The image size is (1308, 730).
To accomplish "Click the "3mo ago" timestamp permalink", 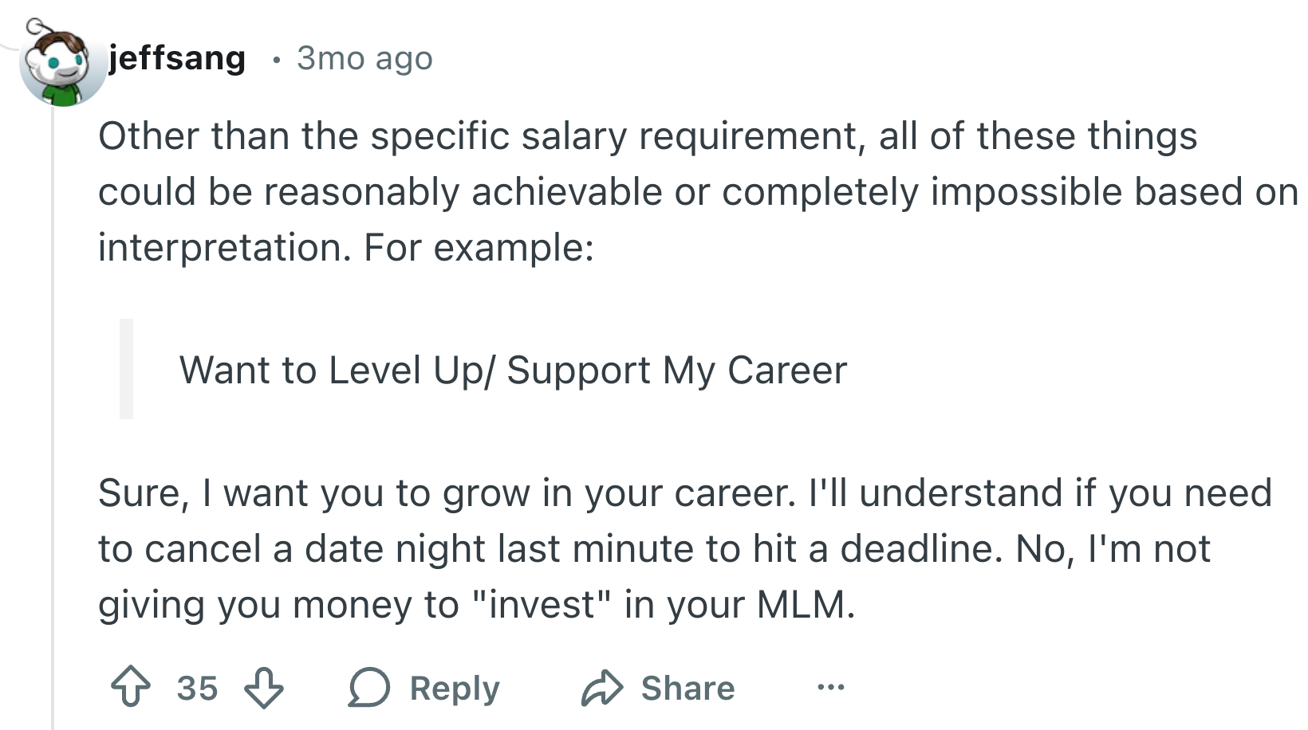I will 364,58.
